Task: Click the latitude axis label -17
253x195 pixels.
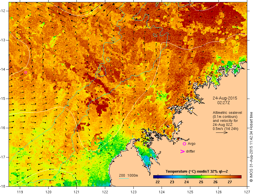Action: pyautogui.click(x=3, y=157)
